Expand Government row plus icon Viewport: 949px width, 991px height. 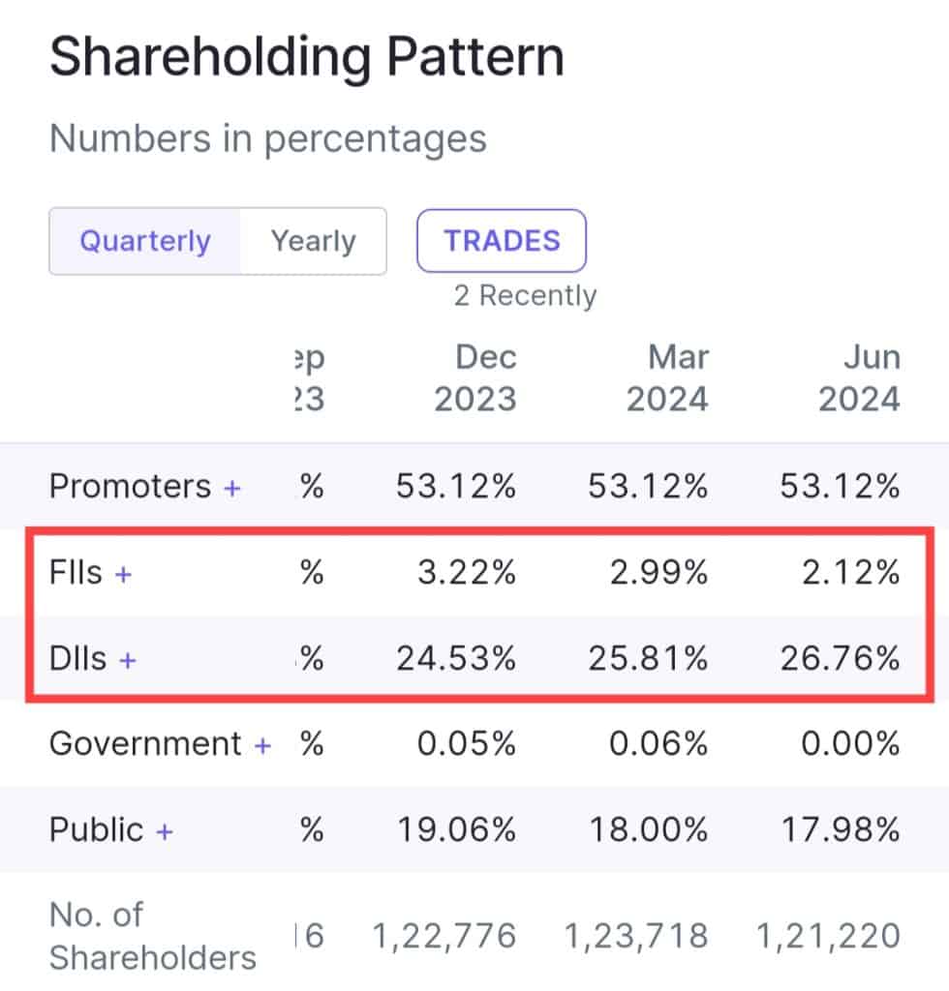(262, 745)
